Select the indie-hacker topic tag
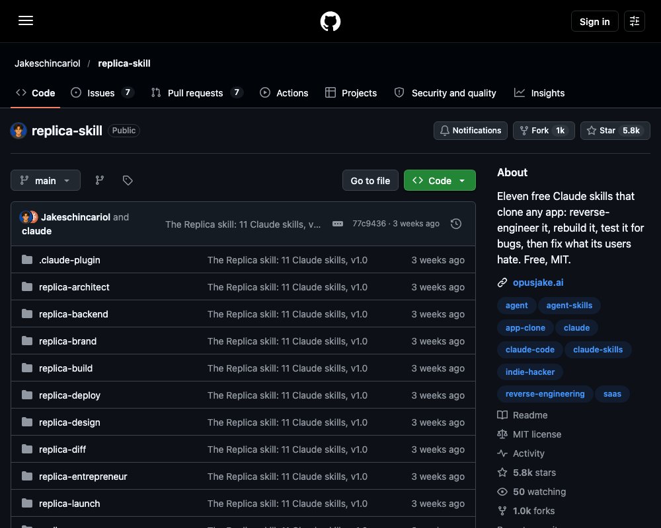661x528 pixels. coord(530,372)
